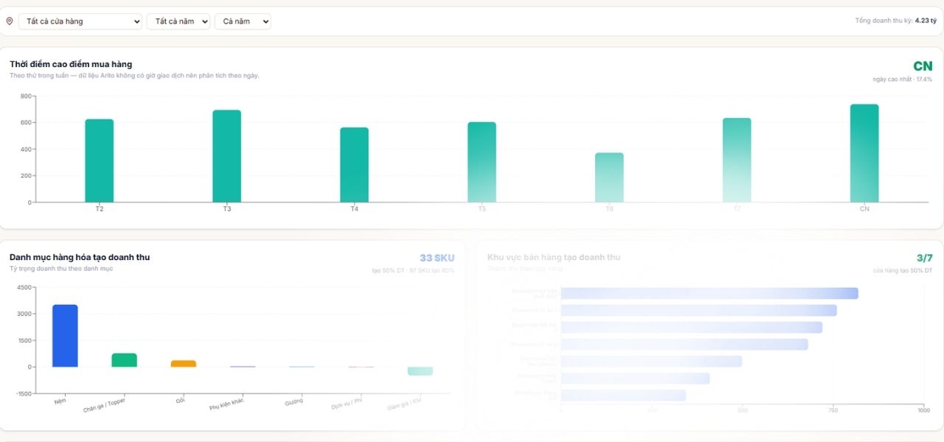944x442 pixels.
Task: Click the orange Gối category bar
Action: pos(184,363)
